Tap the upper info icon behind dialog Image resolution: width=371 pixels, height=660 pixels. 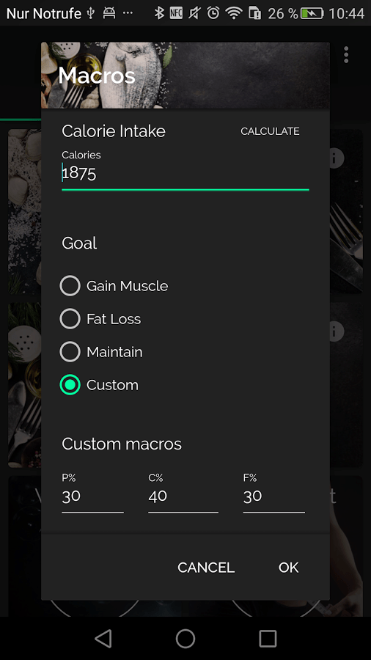(x=336, y=158)
